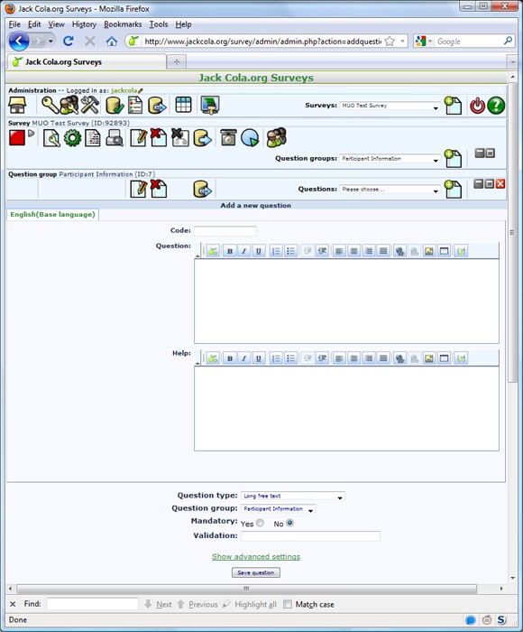Click the red logout power icon

[x=478, y=106]
